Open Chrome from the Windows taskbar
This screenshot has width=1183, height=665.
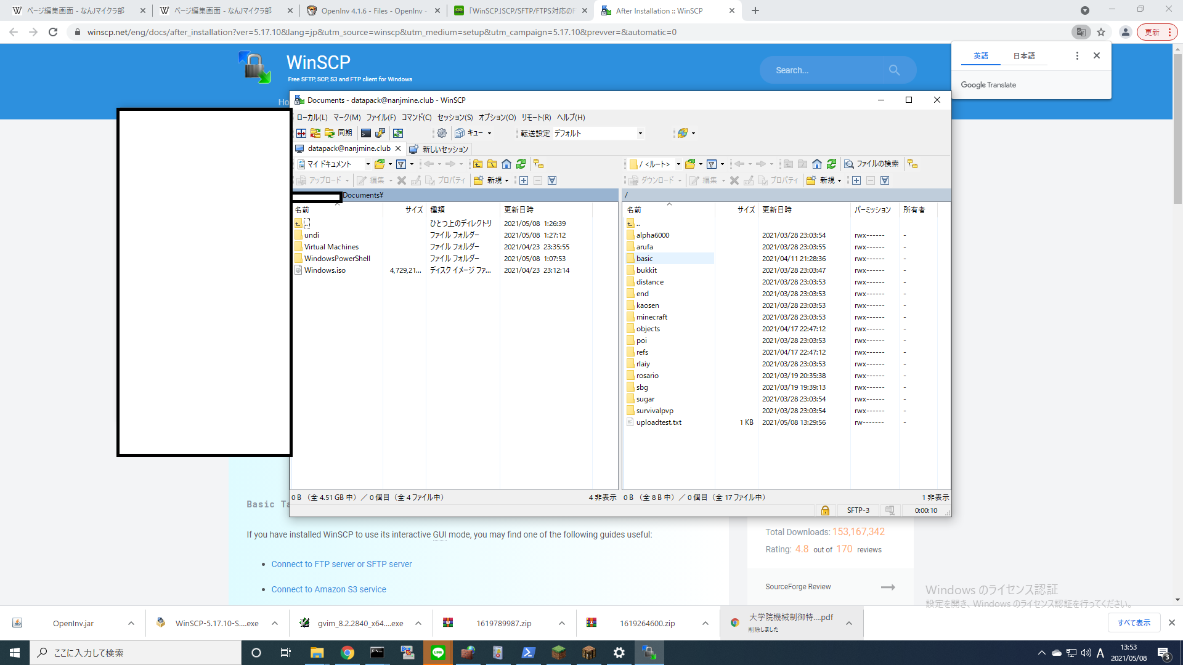tap(348, 653)
